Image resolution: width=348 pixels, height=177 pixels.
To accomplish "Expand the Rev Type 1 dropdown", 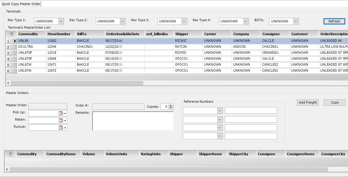I will coord(61,21).
